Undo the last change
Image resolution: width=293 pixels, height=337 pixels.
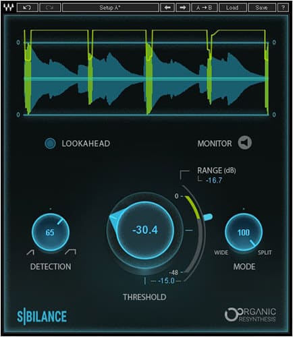click(x=27, y=8)
